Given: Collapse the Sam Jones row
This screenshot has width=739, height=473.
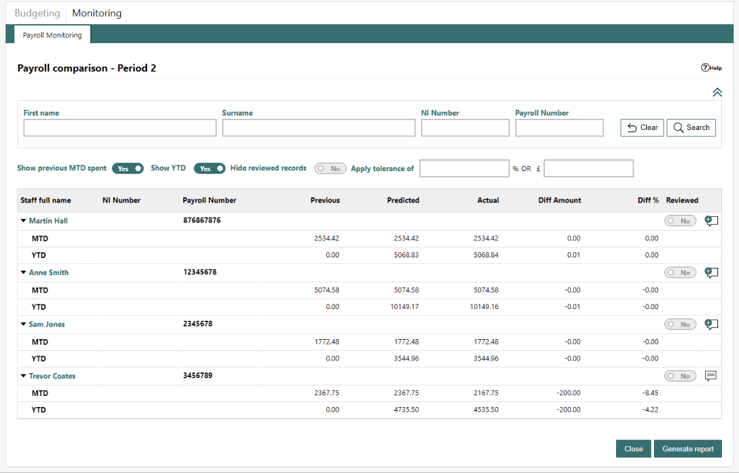Looking at the screenshot, I should pyautogui.click(x=24, y=324).
